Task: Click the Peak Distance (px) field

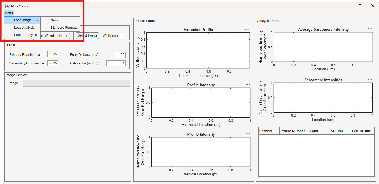Action: (x=120, y=55)
